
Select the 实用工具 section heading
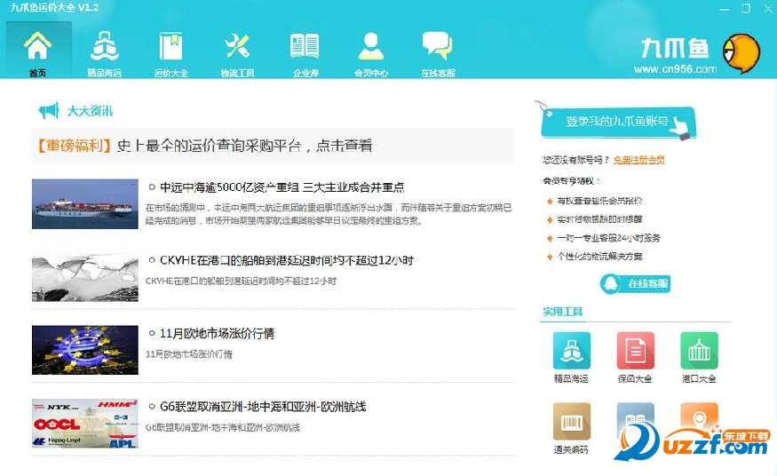[x=562, y=312]
